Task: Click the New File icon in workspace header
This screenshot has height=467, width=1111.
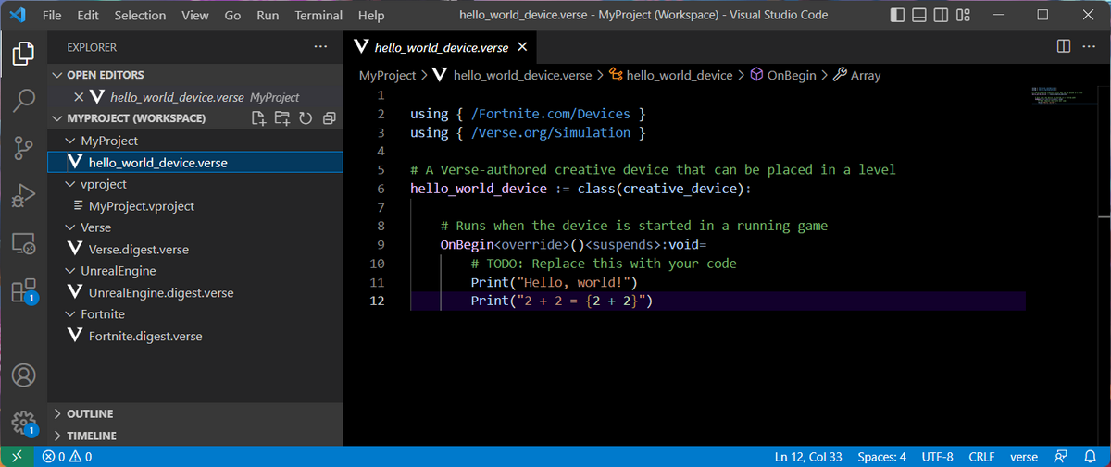Action: pos(259,118)
